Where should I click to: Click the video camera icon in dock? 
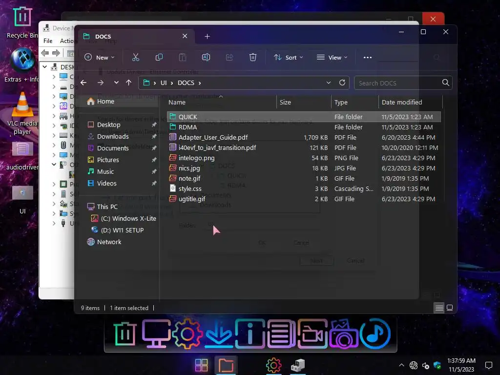pos(312,333)
